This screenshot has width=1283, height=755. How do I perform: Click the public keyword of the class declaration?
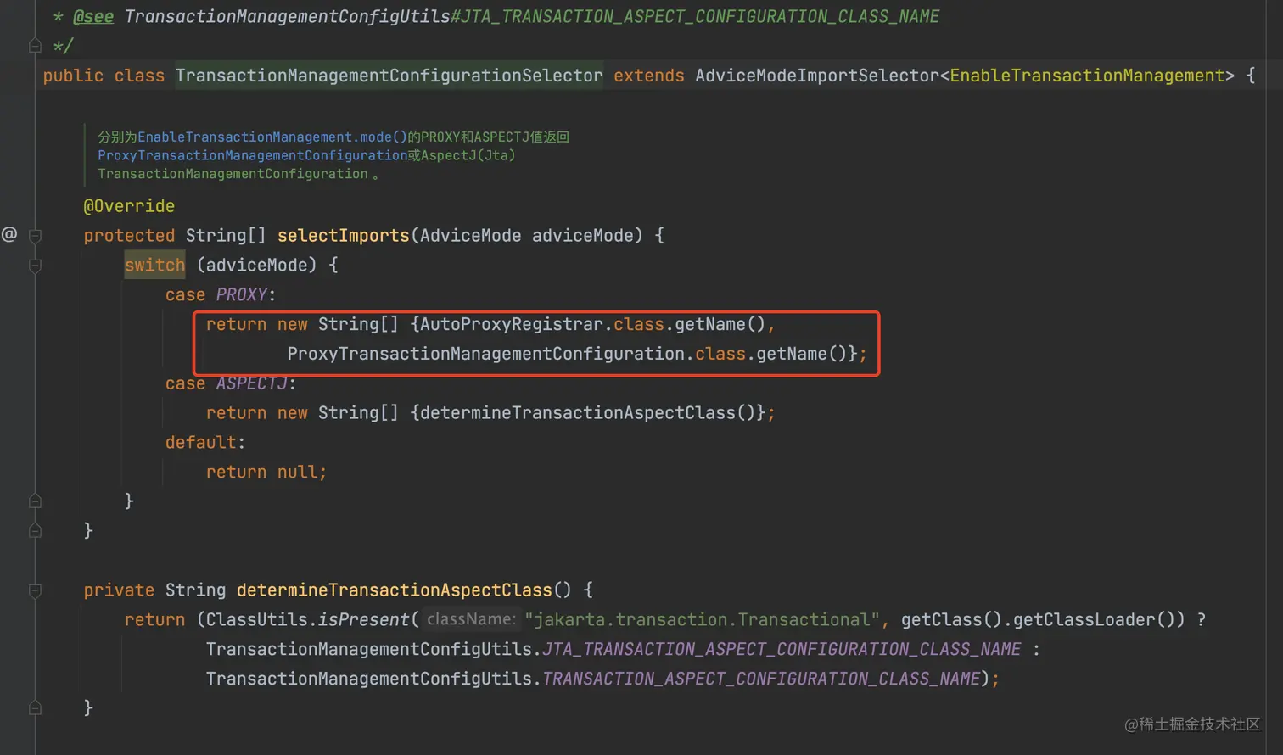point(73,75)
